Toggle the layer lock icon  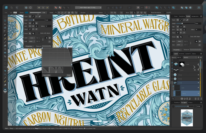click(x=201, y=58)
